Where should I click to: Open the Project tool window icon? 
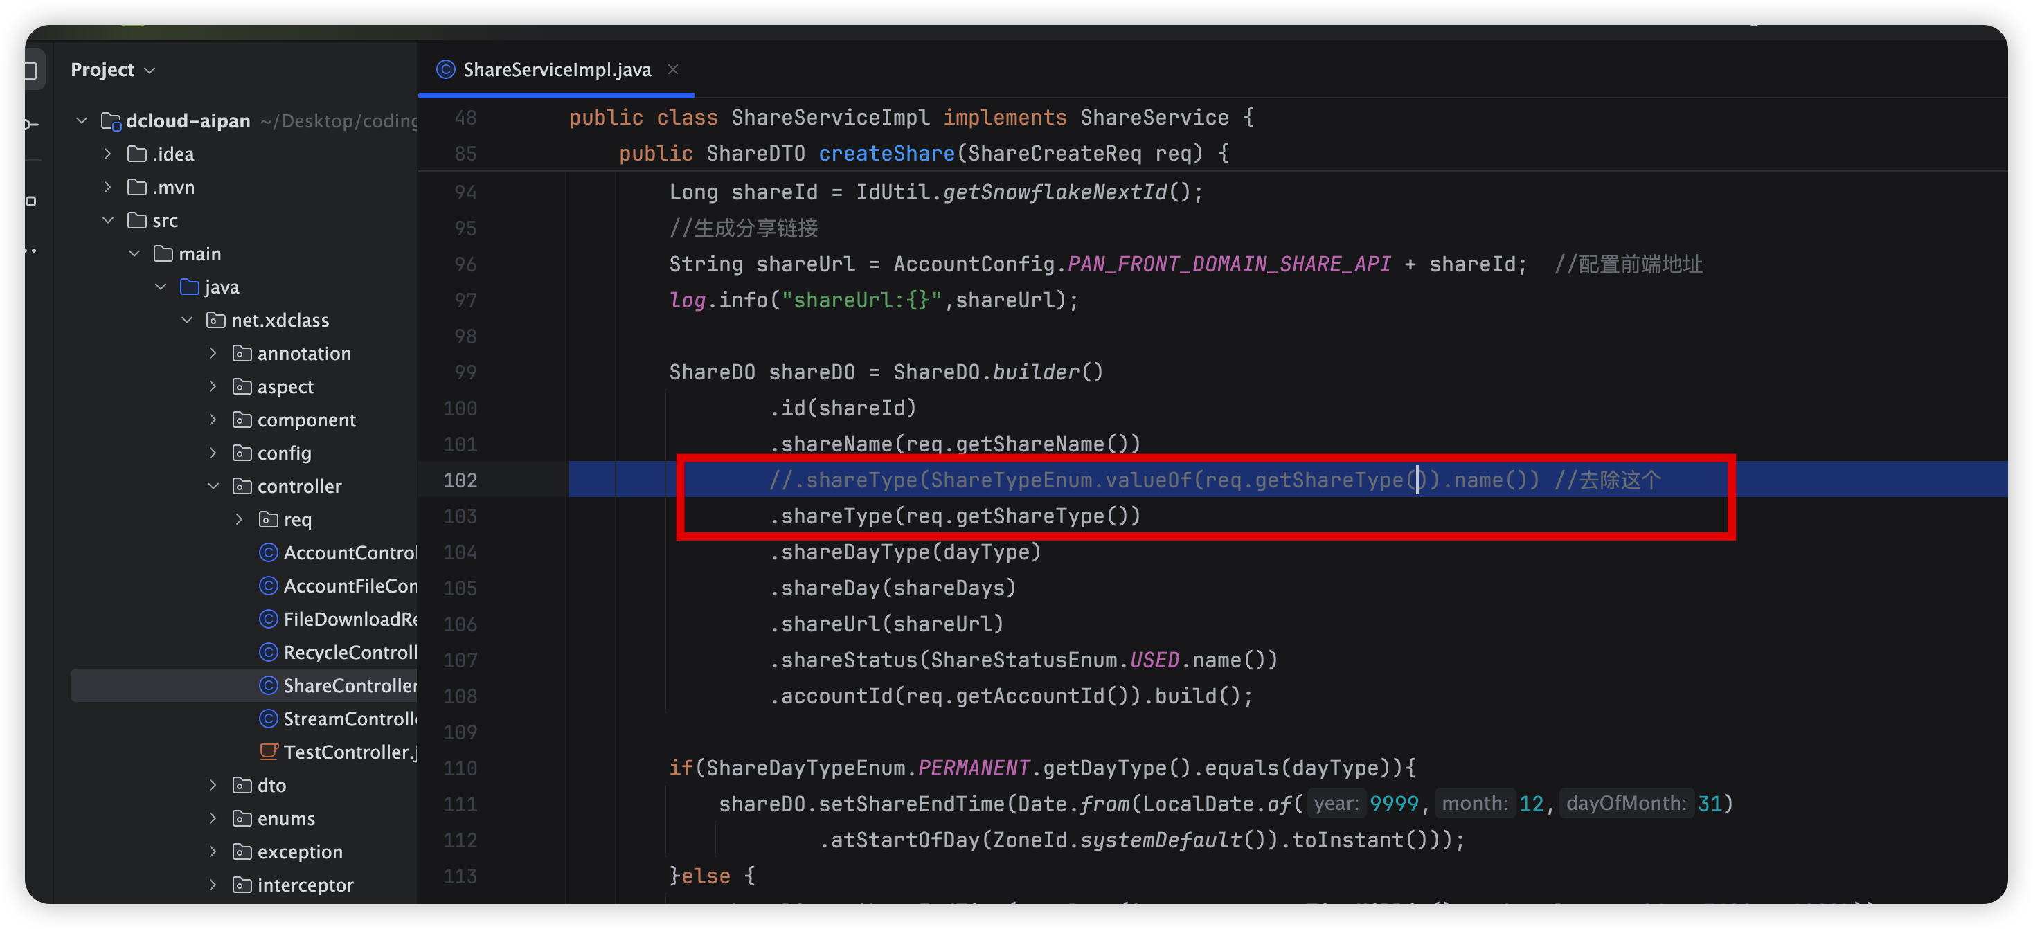32,70
